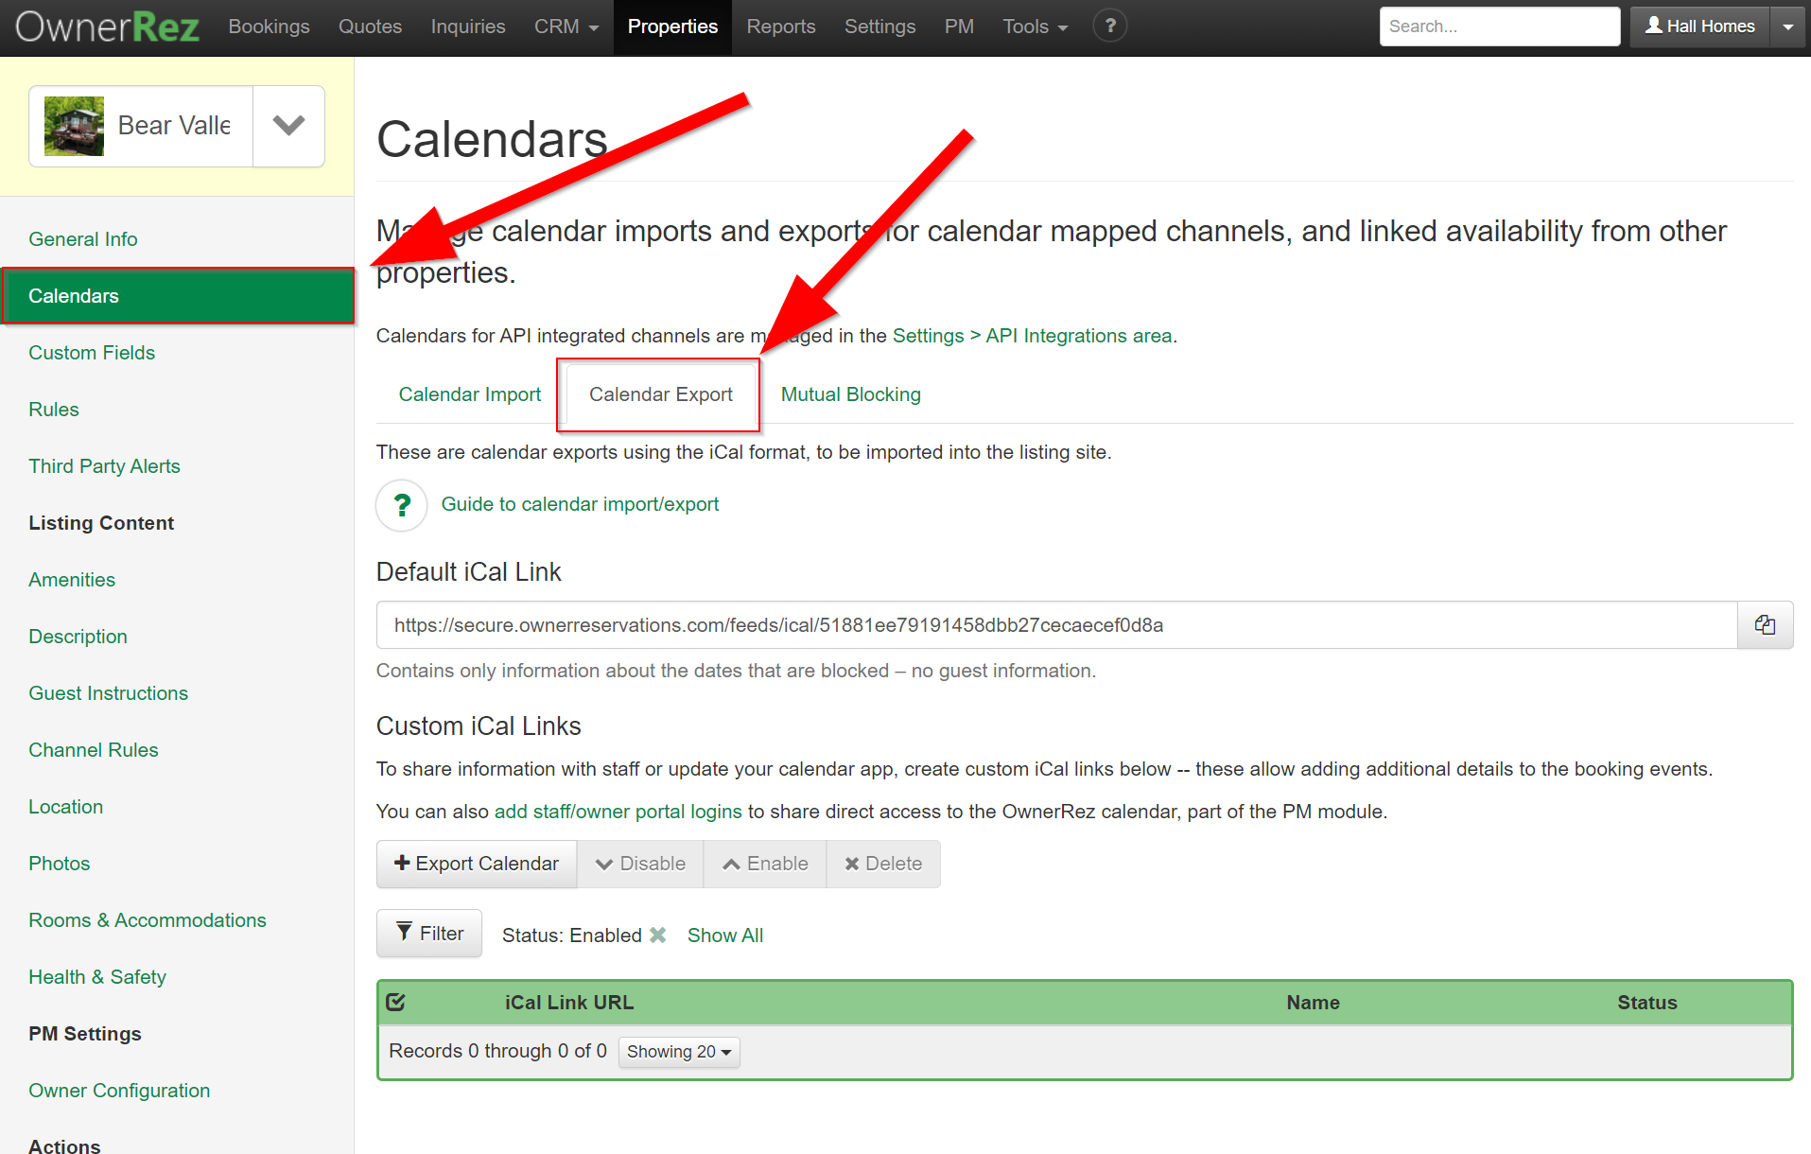1811x1154 pixels.
Task: Switch to the Mutual Blocking tab
Action: (x=850, y=394)
